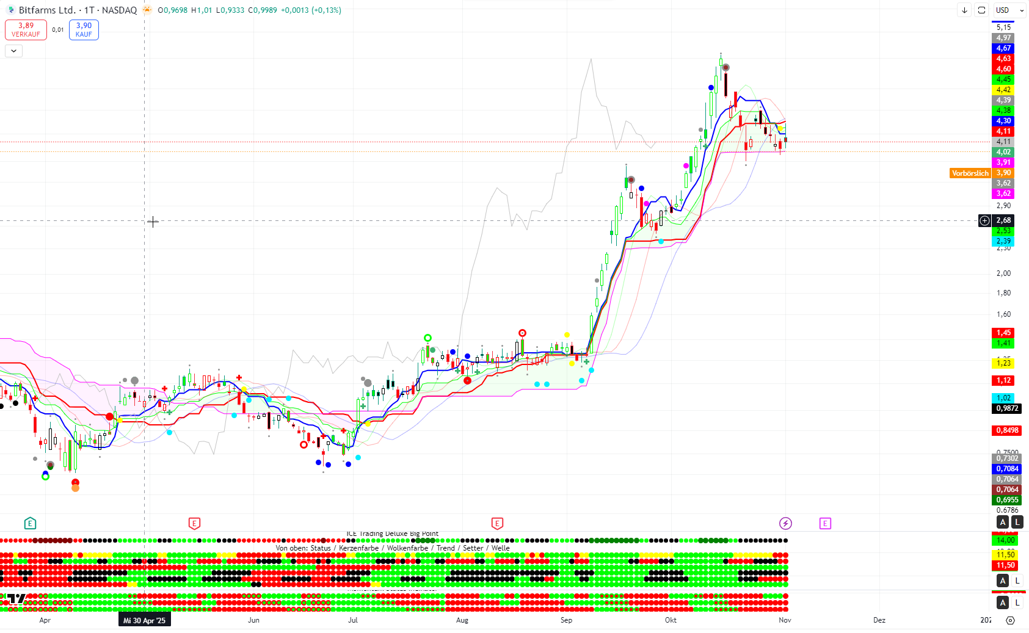Image resolution: width=1029 pixels, height=633 pixels.
Task: Click the red 3,89 VERKAUF button
Action: coord(26,29)
